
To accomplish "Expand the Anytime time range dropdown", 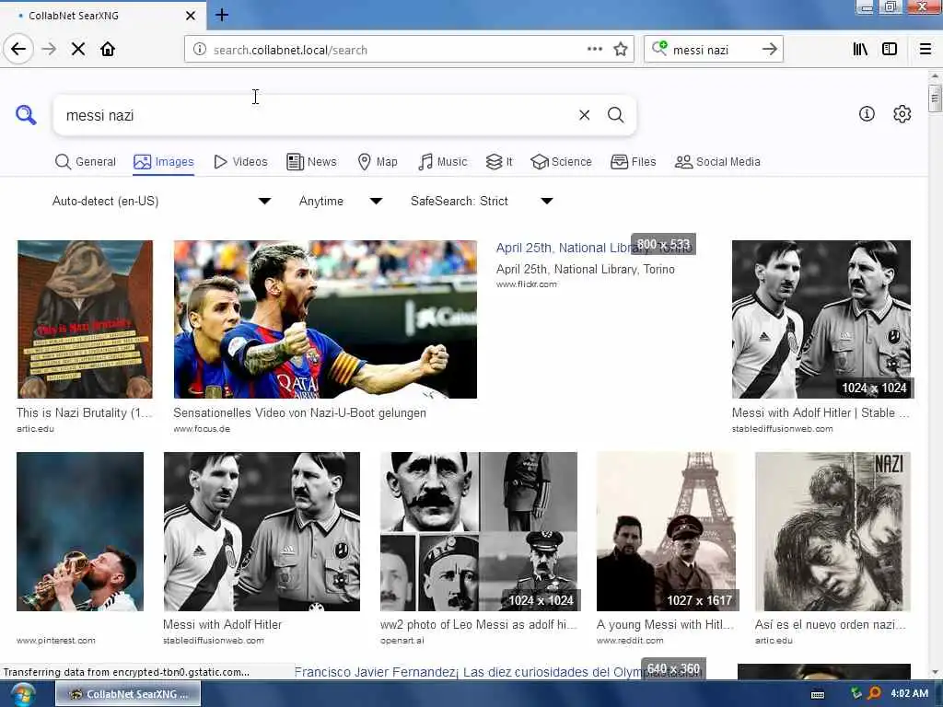I will click(x=341, y=201).
